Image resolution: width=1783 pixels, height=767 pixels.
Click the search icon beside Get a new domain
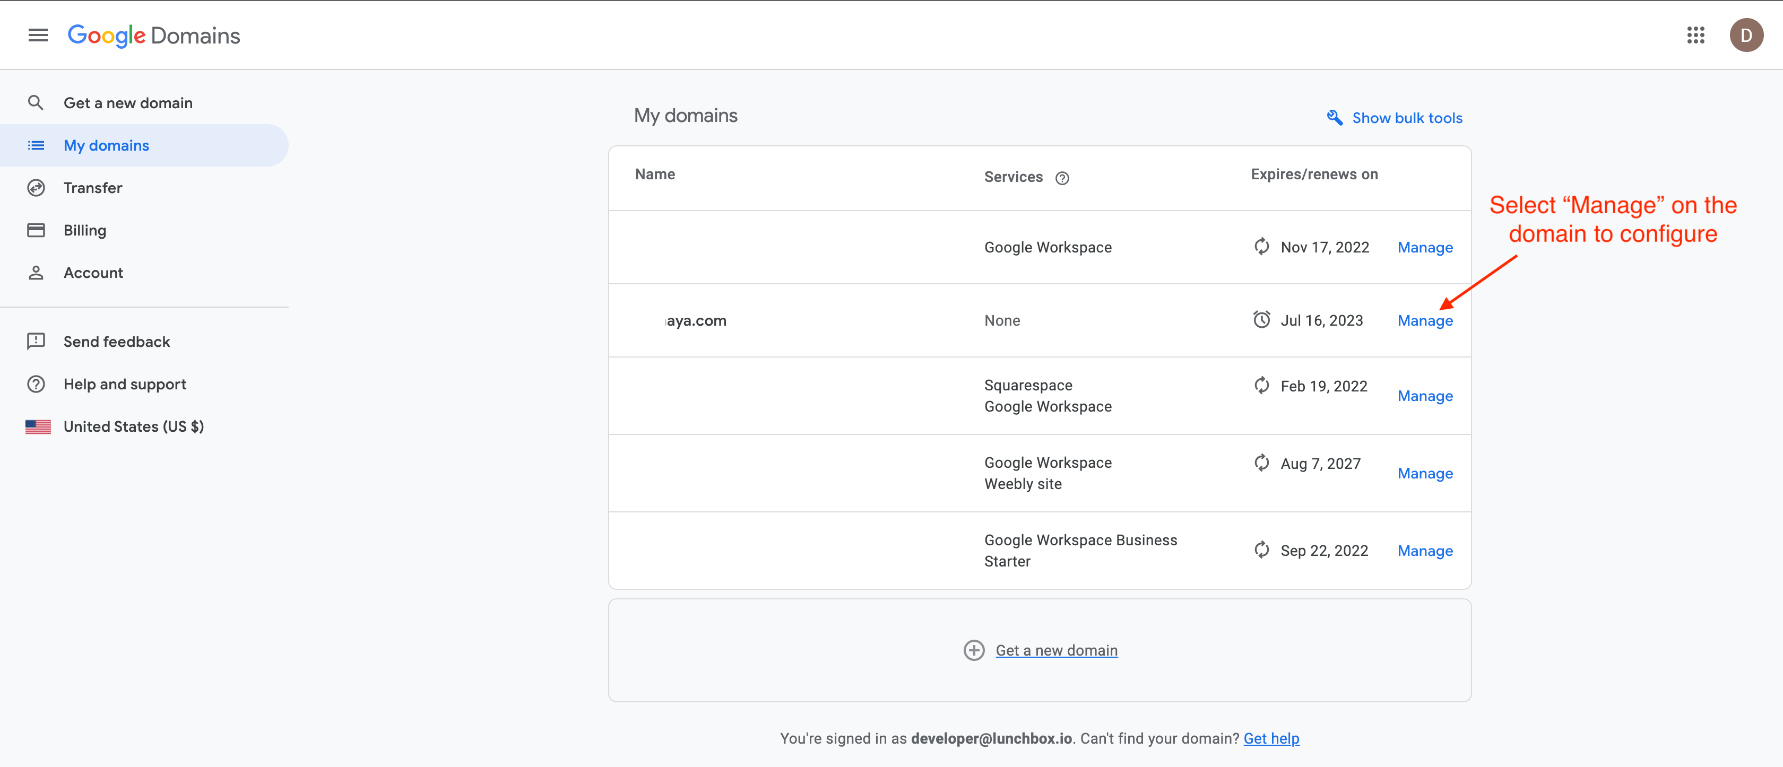pyautogui.click(x=36, y=103)
